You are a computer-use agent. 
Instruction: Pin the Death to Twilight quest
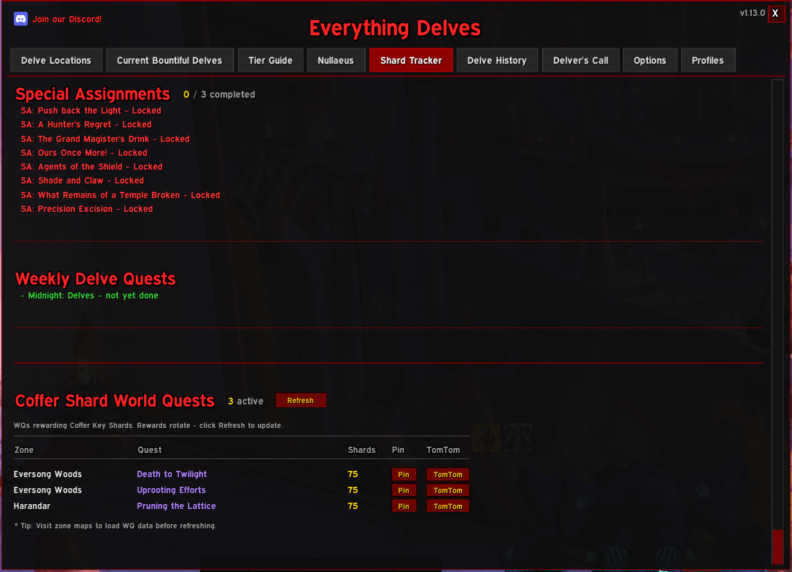(403, 474)
